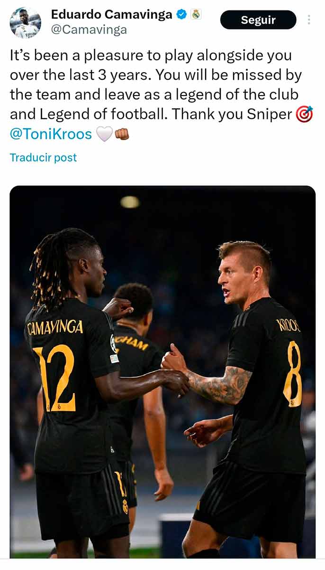Open Eduardo Camavinga's profile avatar
The image size is (325, 570).
pos(25,23)
